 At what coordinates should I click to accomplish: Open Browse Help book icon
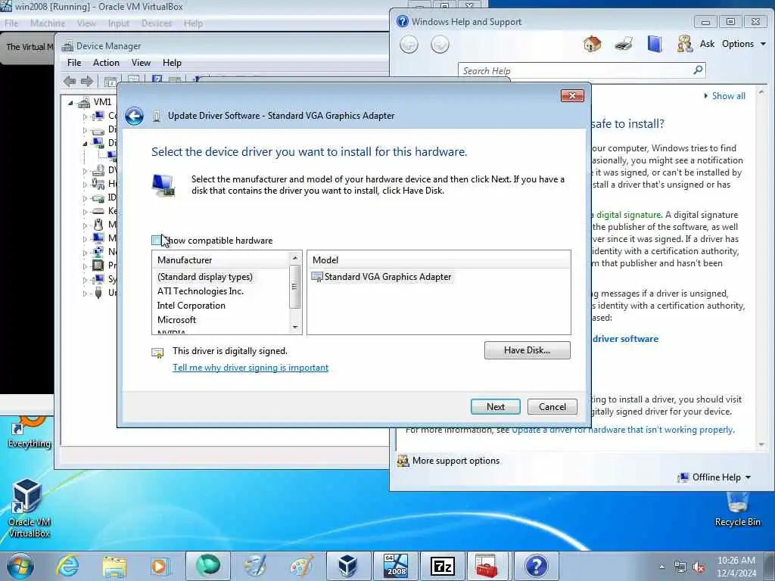(x=655, y=44)
